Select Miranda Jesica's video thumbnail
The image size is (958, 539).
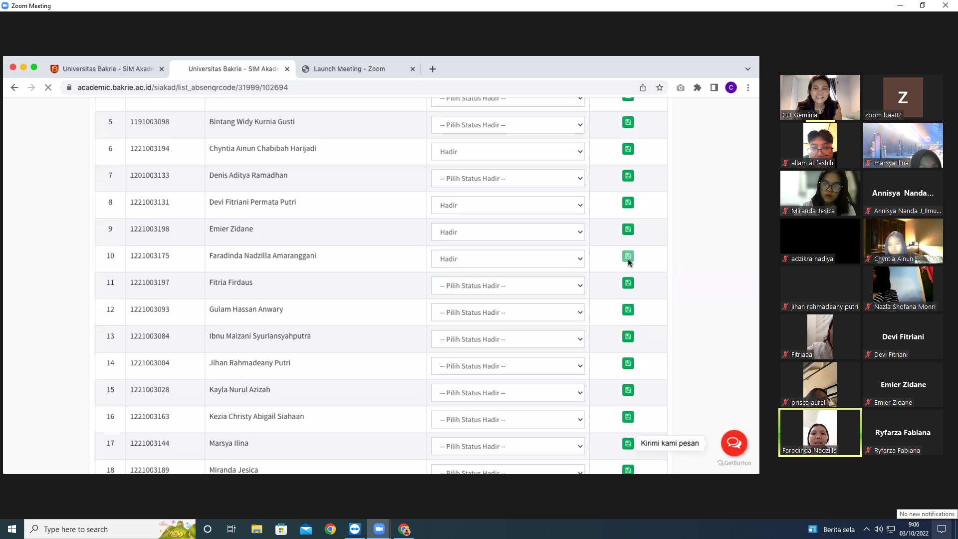pyautogui.click(x=820, y=193)
